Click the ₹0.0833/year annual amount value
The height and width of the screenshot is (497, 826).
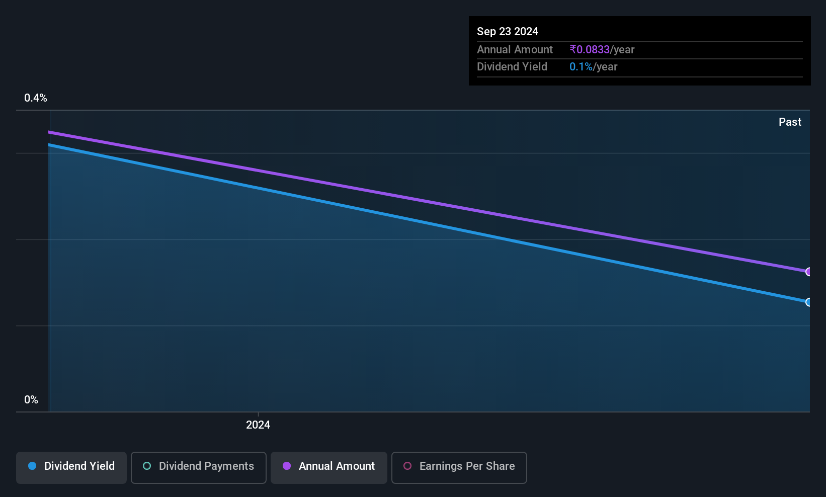click(x=602, y=49)
